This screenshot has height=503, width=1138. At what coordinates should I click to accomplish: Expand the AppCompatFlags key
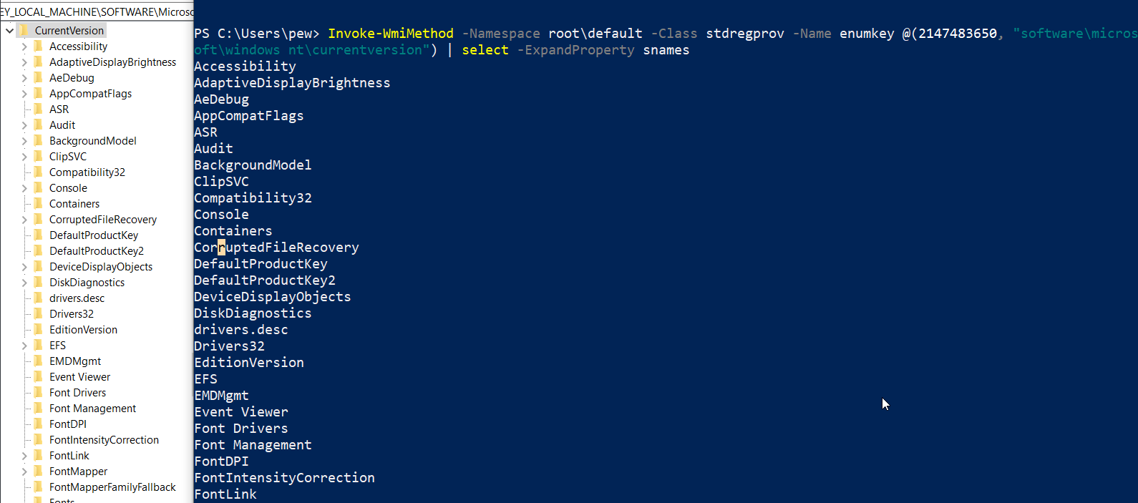24,94
